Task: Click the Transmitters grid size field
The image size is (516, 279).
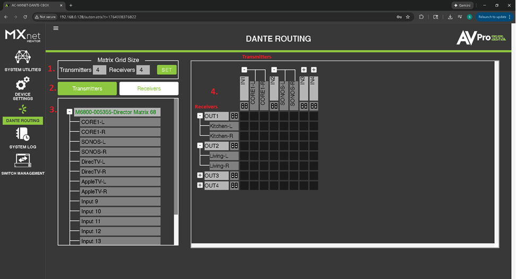Action: (100, 70)
